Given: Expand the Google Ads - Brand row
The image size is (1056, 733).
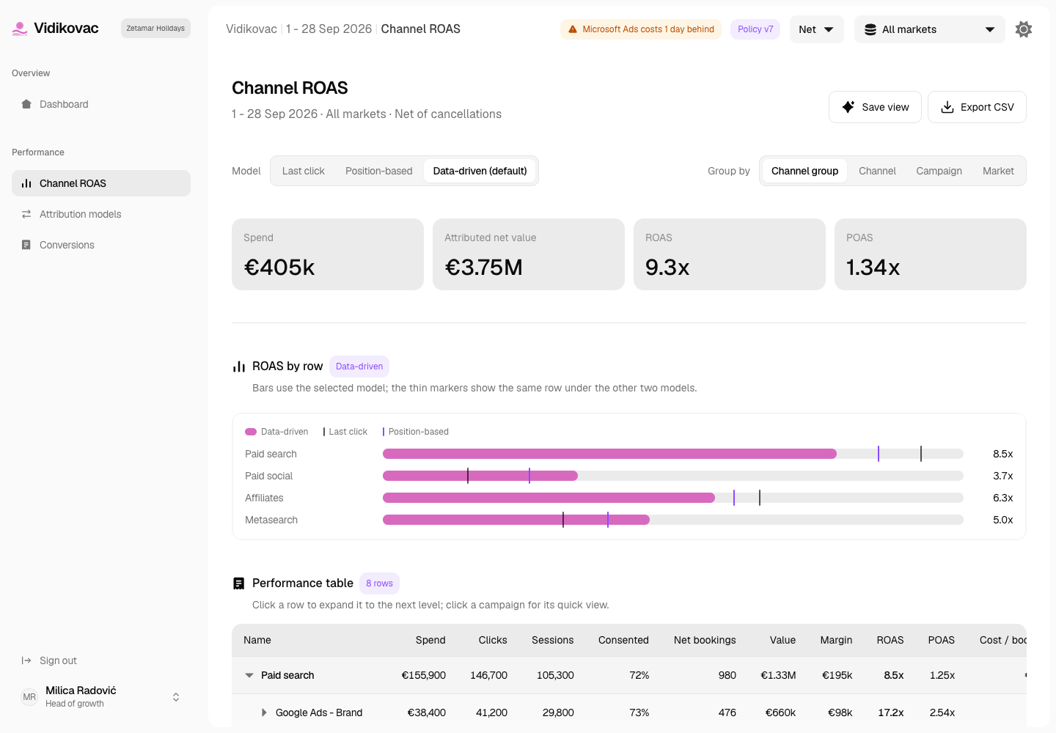Looking at the screenshot, I should 264,712.
